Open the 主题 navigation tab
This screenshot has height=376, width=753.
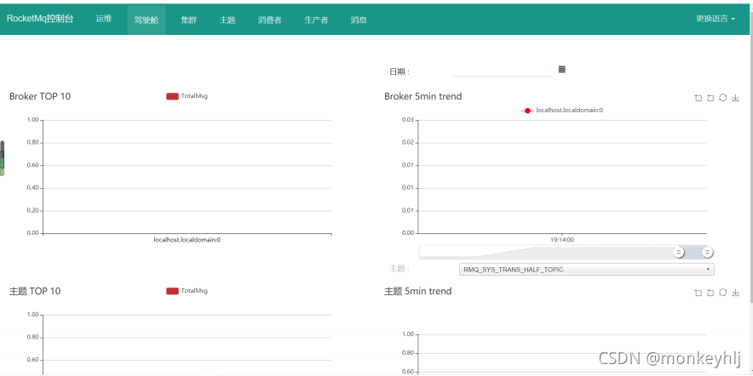coord(227,20)
